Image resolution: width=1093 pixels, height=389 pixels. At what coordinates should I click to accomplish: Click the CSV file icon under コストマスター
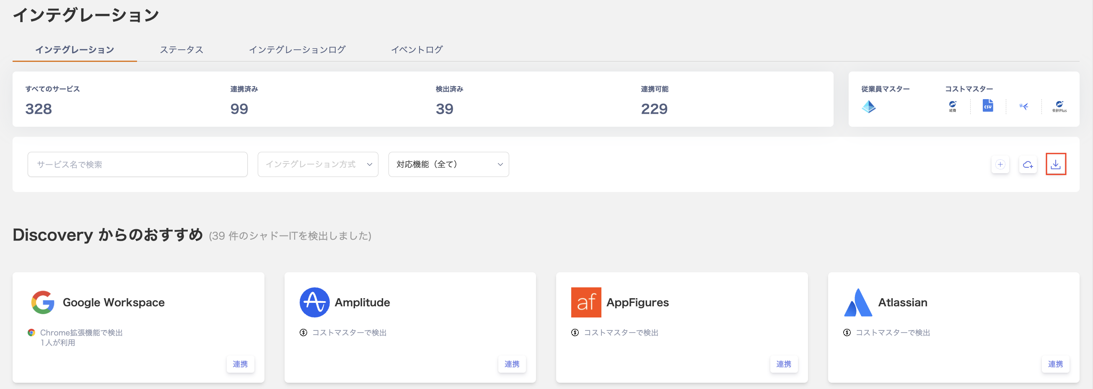pyautogui.click(x=988, y=105)
